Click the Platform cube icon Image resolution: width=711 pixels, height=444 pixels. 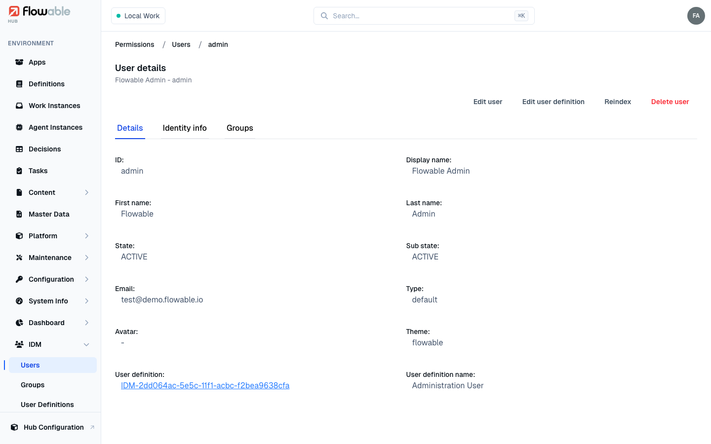[19, 236]
